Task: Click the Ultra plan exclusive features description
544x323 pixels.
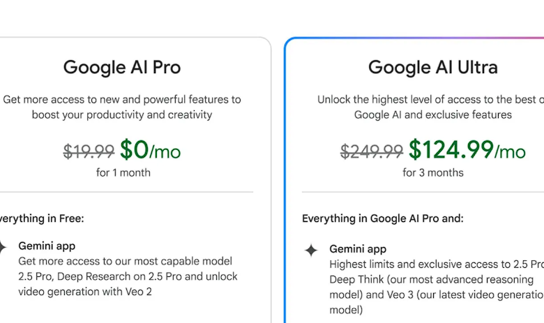Action: (x=431, y=107)
